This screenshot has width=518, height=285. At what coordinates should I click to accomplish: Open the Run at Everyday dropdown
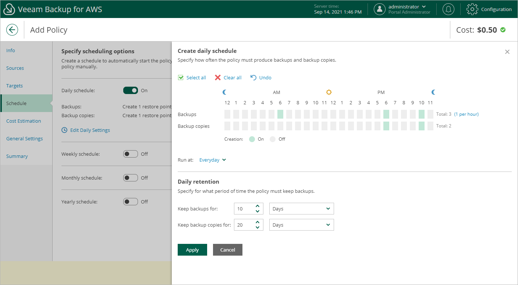tap(213, 160)
